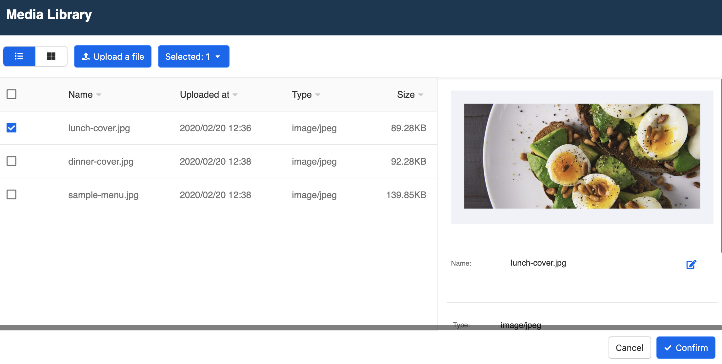This screenshot has width=722, height=364.
Task: Sort files by Type column
Action: click(317, 95)
